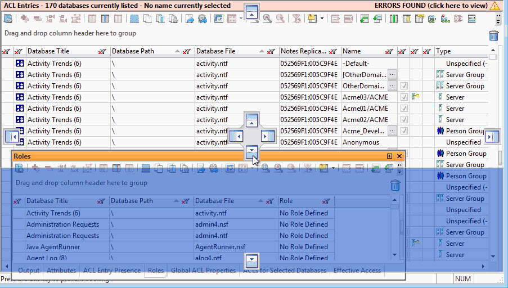The image size is (508, 288).
Task: Open the filter dropdown on Name column header
Action: click(x=389, y=52)
